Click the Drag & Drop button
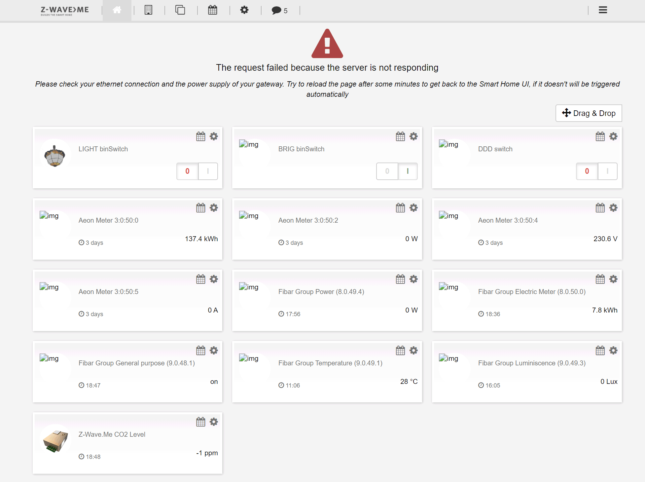This screenshot has height=482, width=645. pyautogui.click(x=589, y=113)
